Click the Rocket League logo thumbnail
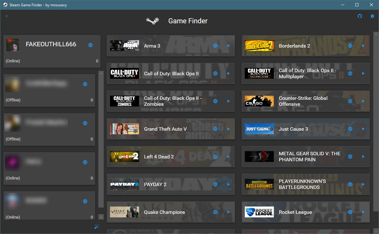The image size is (379, 234). click(x=259, y=212)
